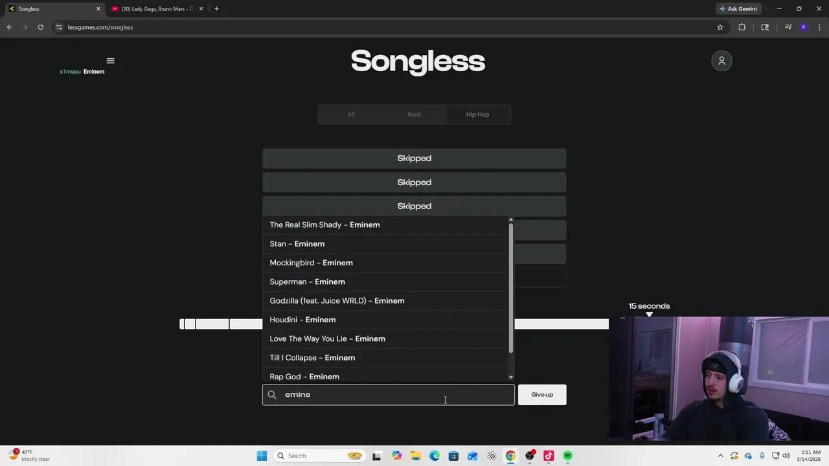This screenshot has height=466, width=829.
Task: Click Ask Gemini button
Action: (738, 9)
